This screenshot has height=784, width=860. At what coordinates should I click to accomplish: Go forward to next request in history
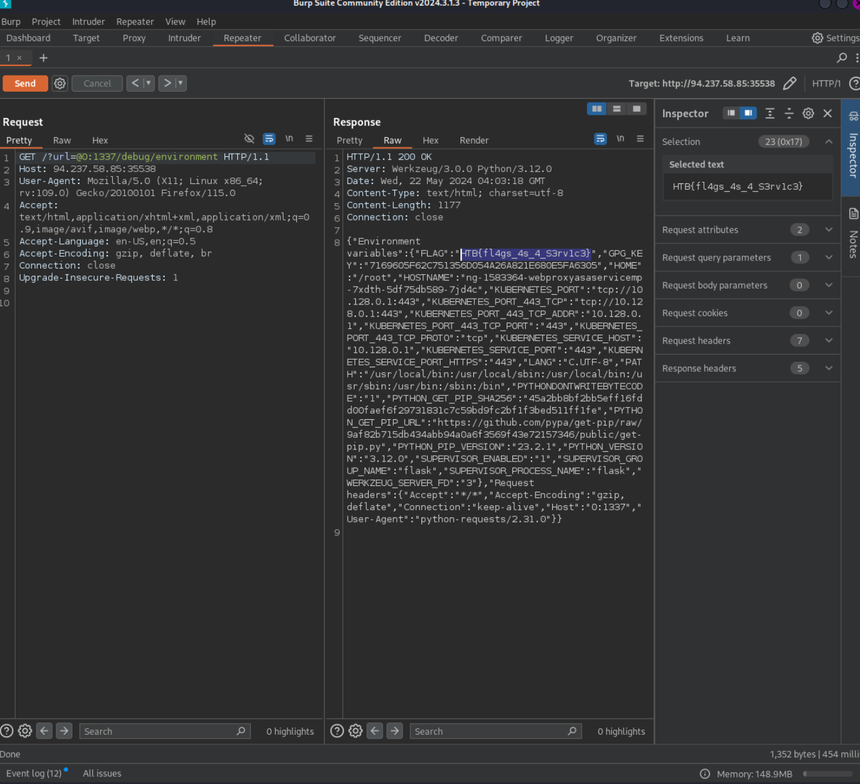click(167, 83)
